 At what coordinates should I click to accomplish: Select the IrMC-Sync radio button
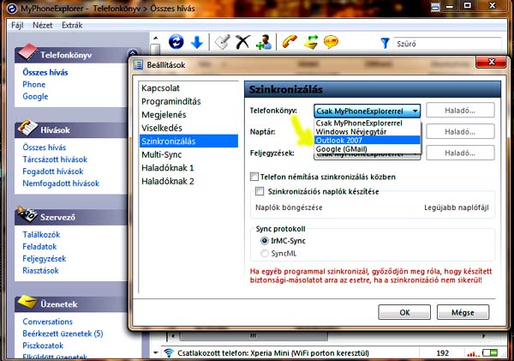[264, 241]
